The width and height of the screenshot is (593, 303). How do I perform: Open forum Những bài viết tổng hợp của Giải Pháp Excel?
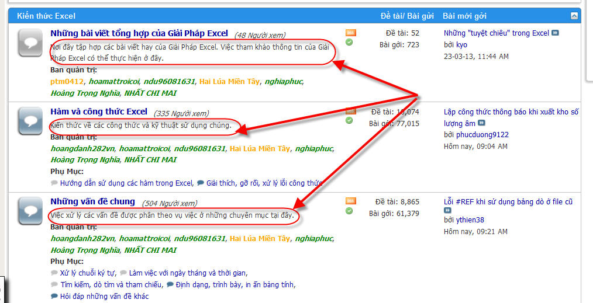point(139,33)
